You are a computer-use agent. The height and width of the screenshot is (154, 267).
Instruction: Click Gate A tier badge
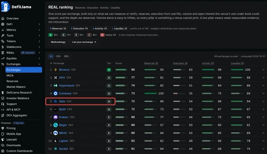(x=109, y=101)
